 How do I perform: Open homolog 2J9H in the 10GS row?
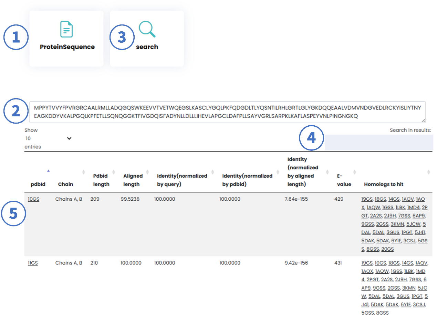click(390, 216)
